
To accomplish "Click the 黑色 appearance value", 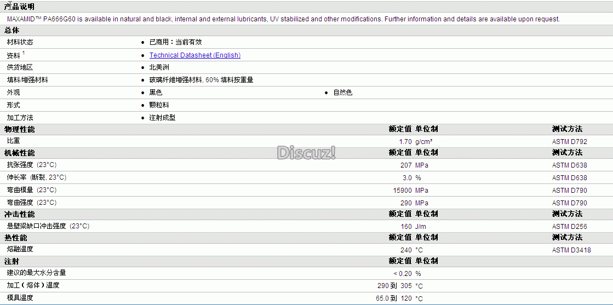I will tap(156, 93).
